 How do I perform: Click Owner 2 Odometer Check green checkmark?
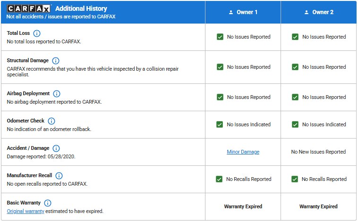(295, 124)
